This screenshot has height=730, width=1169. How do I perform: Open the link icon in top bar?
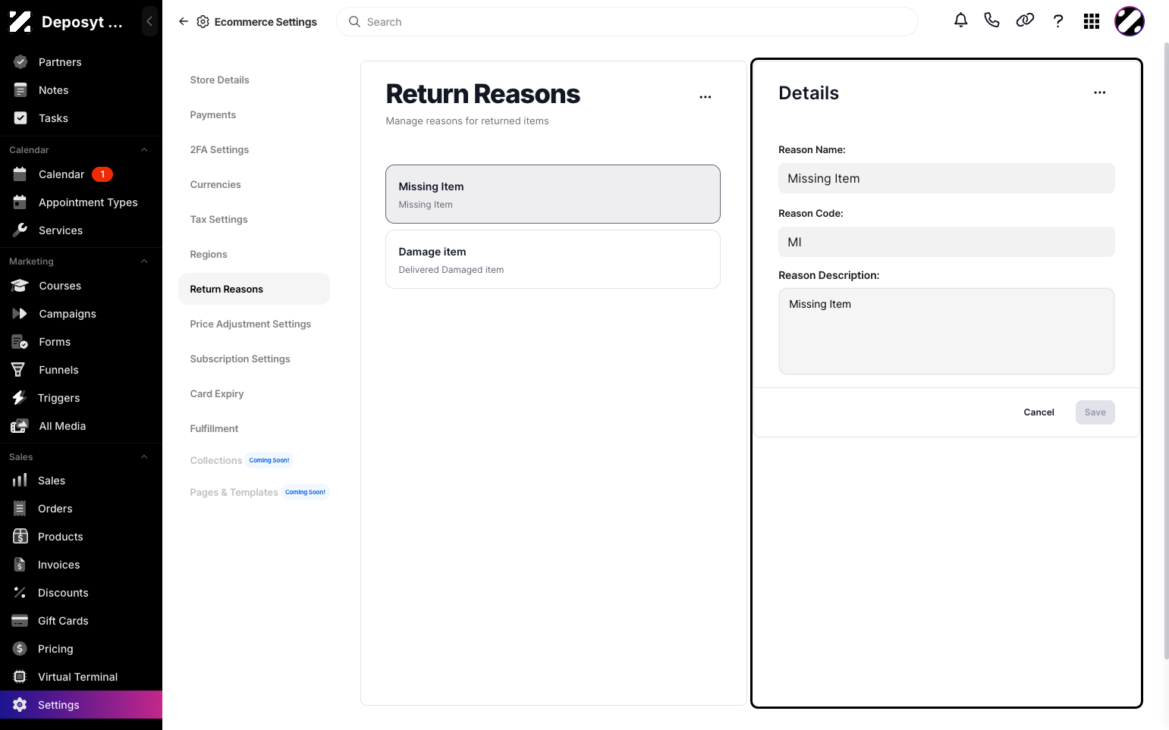(1025, 21)
